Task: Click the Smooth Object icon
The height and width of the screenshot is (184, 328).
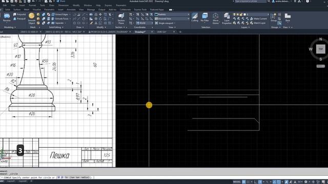Action: click(x=32, y=16)
